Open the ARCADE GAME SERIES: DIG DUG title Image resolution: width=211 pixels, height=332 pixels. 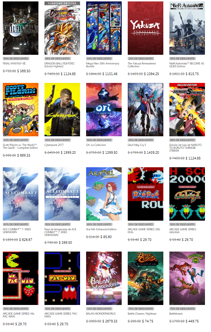tap(144, 231)
